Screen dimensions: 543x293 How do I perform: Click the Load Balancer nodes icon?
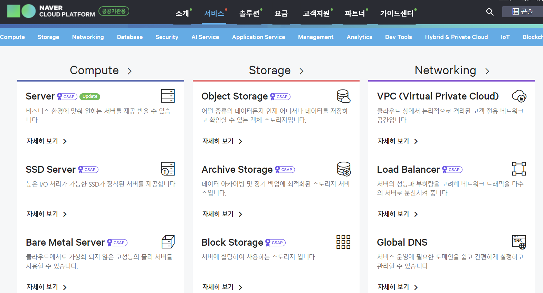pyautogui.click(x=519, y=169)
